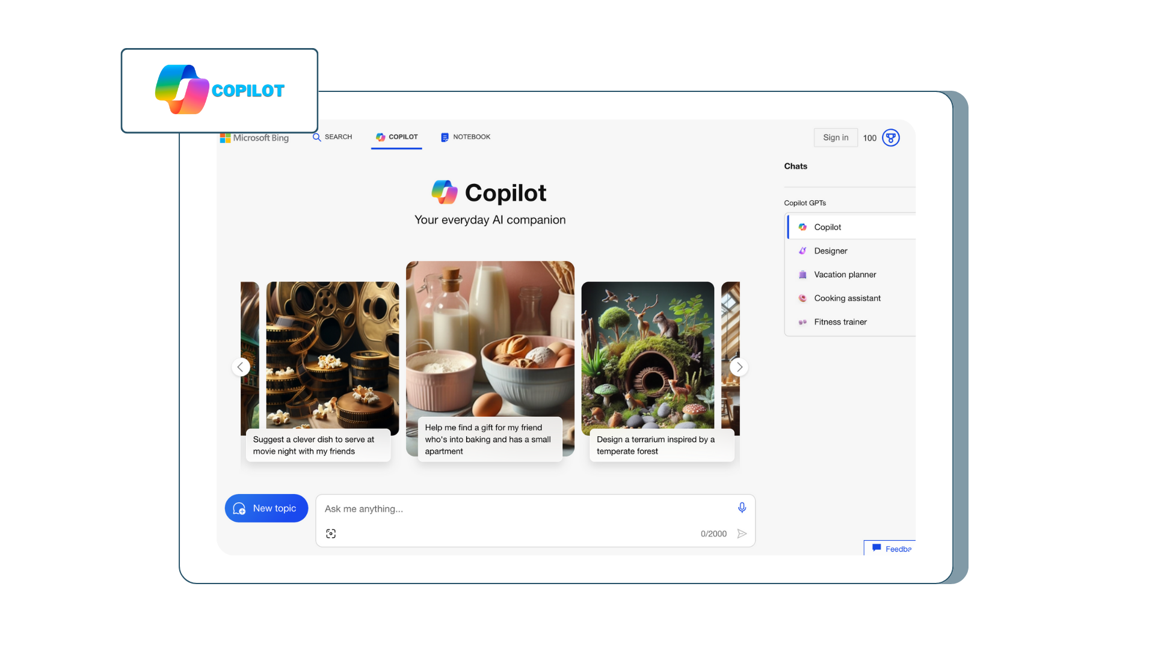Click the Notebook tab icon

coord(445,137)
